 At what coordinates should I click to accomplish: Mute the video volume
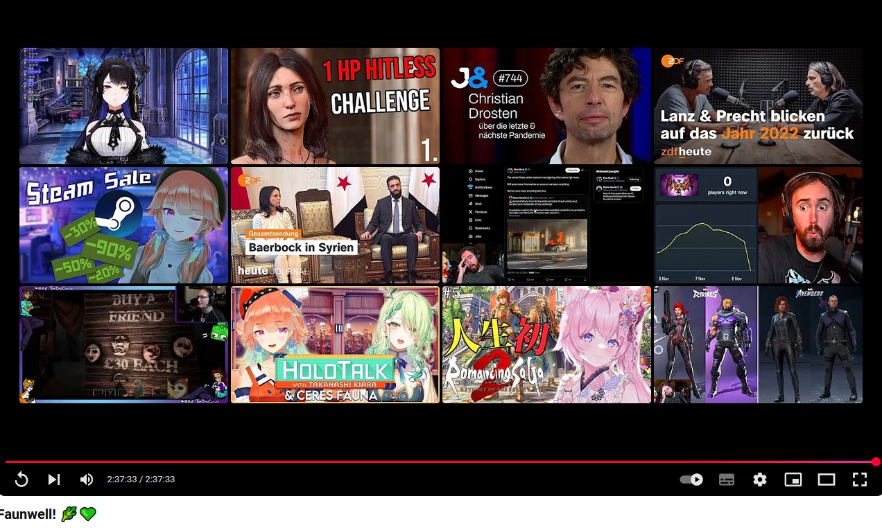(87, 479)
